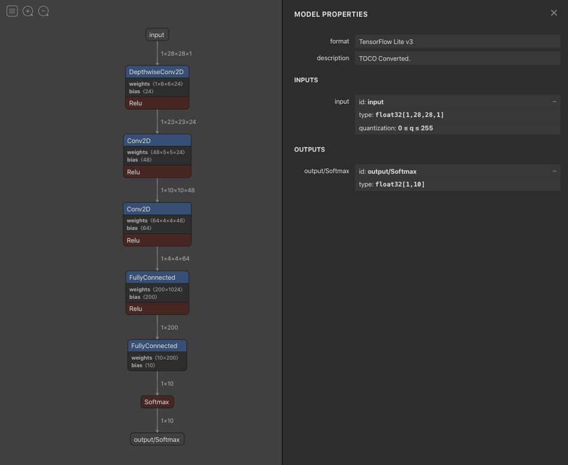568x465 pixels.
Task: Click the MODEL PROPERTIES heading
Action: coord(331,14)
